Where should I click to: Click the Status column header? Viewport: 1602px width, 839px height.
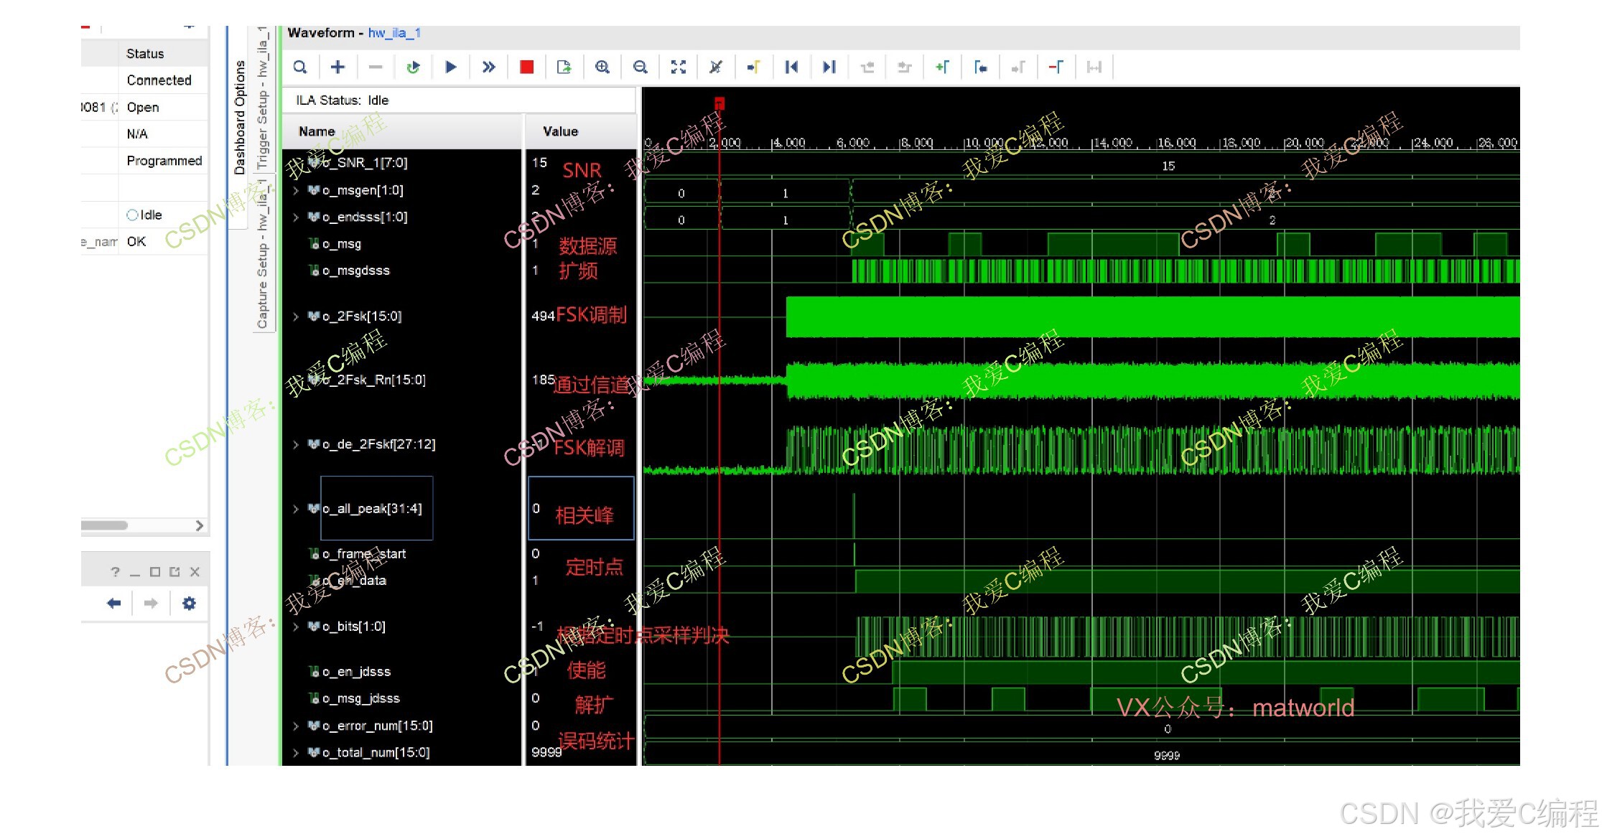(145, 54)
